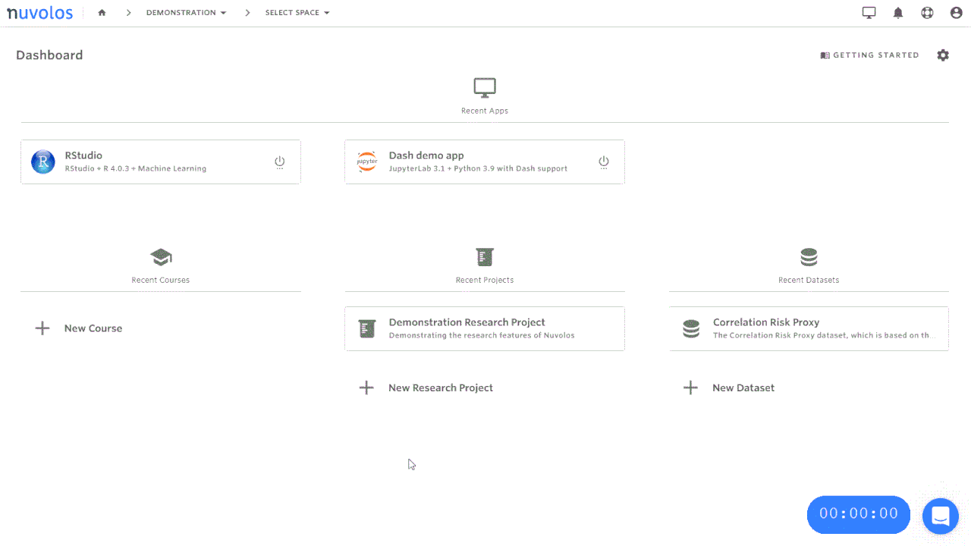Click the Jupyter logo icon

(x=367, y=162)
